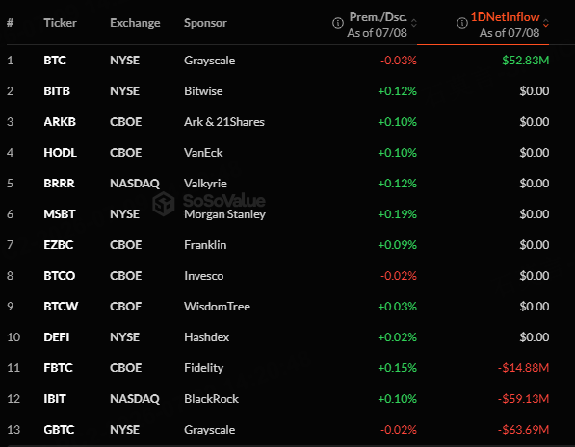The height and width of the screenshot is (447, 575).
Task: Click the Ticker column header
Action: coord(60,23)
